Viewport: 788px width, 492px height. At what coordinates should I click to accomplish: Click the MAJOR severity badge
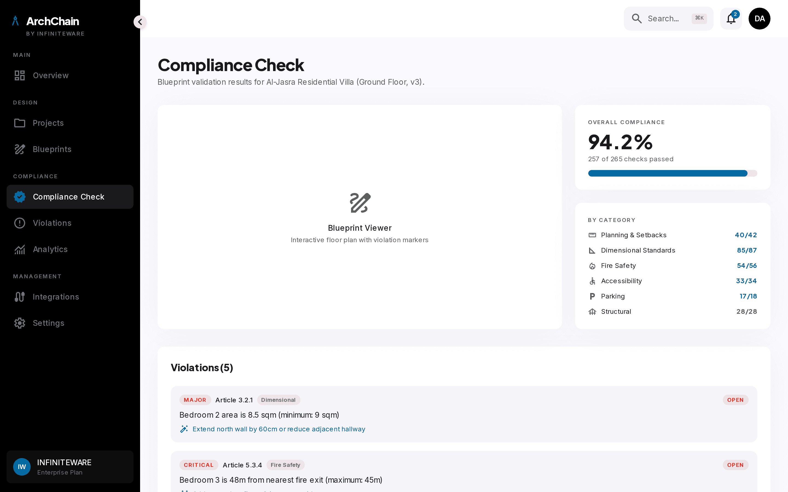pyautogui.click(x=195, y=400)
